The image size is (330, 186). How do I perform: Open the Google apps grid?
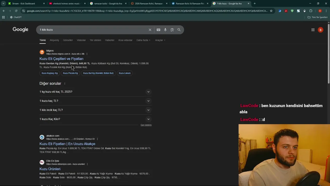tap(313, 30)
